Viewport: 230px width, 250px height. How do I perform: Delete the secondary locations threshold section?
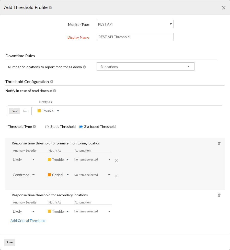pyautogui.click(x=219, y=195)
